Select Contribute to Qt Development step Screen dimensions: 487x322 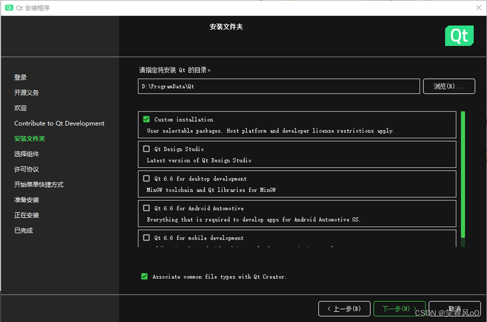tap(59, 123)
